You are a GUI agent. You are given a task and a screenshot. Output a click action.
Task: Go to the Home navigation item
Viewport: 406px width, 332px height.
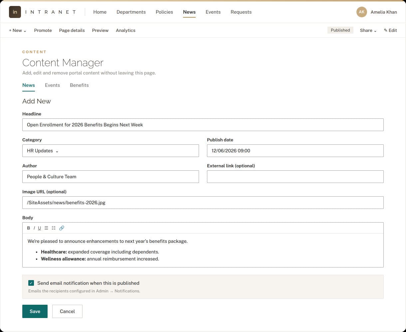coord(100,12)
